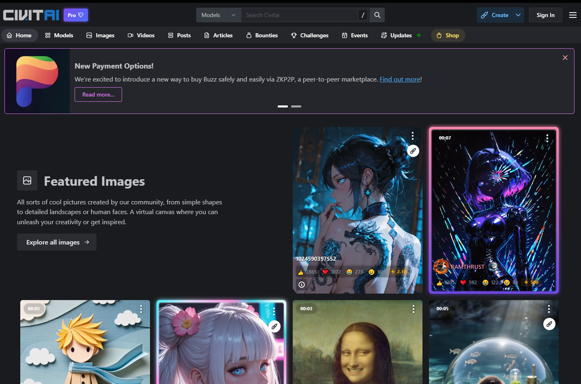Image resolution: width=581 pixels, height=384 pixels.
Task: View the Events tab
Action: (x=355, y=35)
